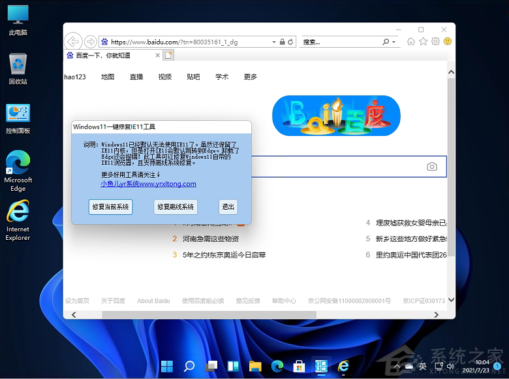
Task: Expand the search provider dropdown arrow
Action: [x=393, y=42]
